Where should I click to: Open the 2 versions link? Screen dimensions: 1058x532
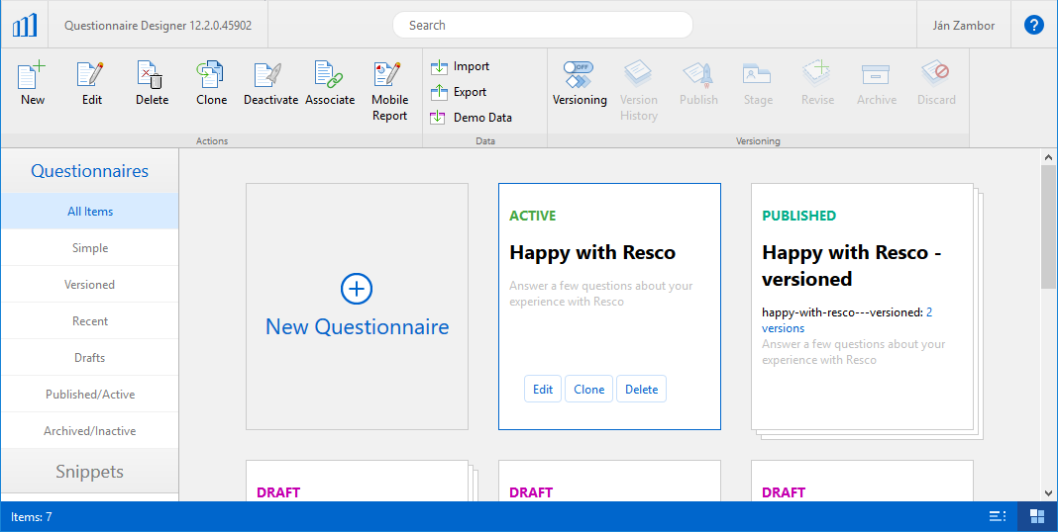[x=783, y=328]
